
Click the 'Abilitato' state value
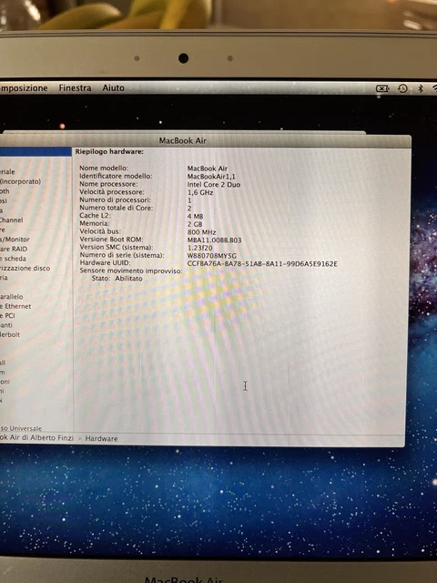point(128,279)
